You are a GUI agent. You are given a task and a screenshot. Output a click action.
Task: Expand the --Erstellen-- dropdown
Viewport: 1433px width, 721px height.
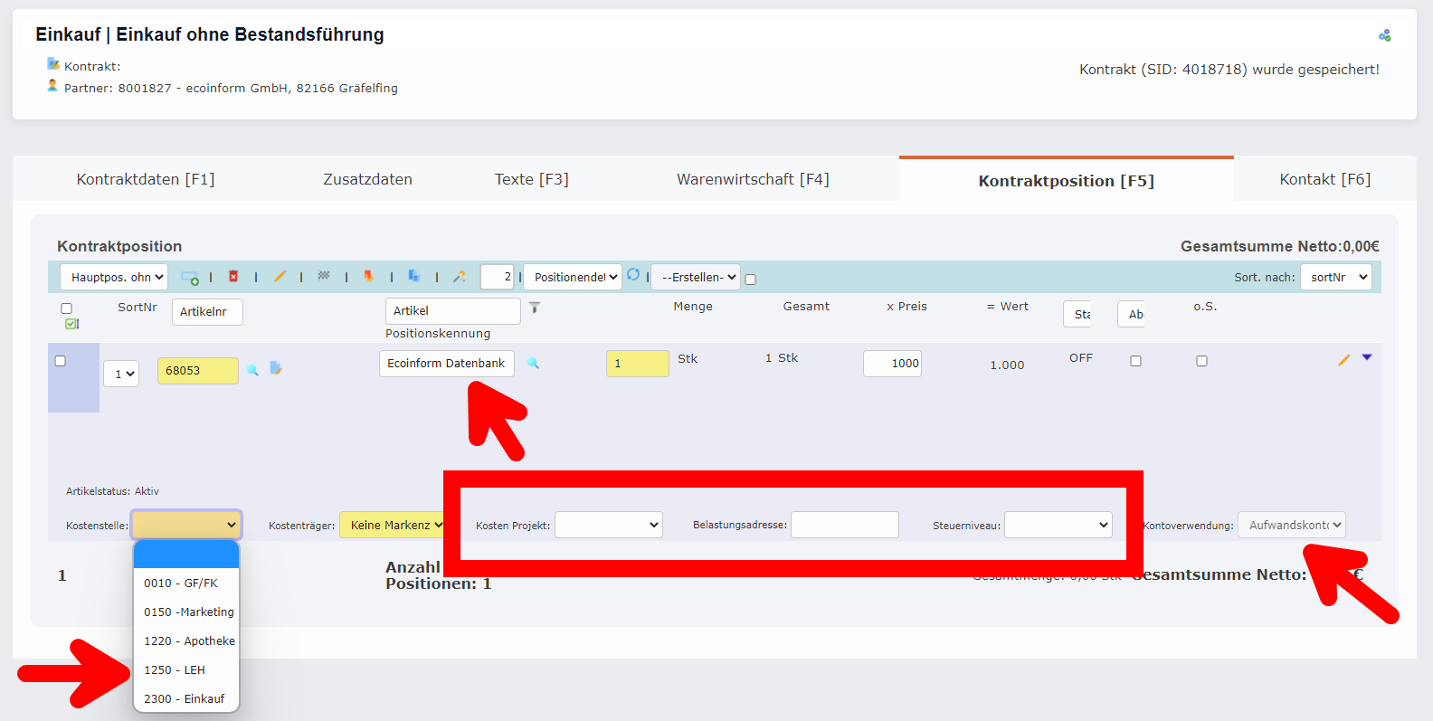pyautogui.click(x=695, y=277)
